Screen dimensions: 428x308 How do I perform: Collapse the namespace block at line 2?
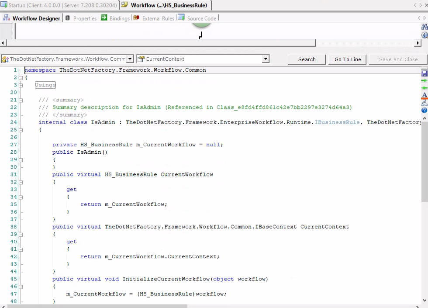tap(21, 78)
